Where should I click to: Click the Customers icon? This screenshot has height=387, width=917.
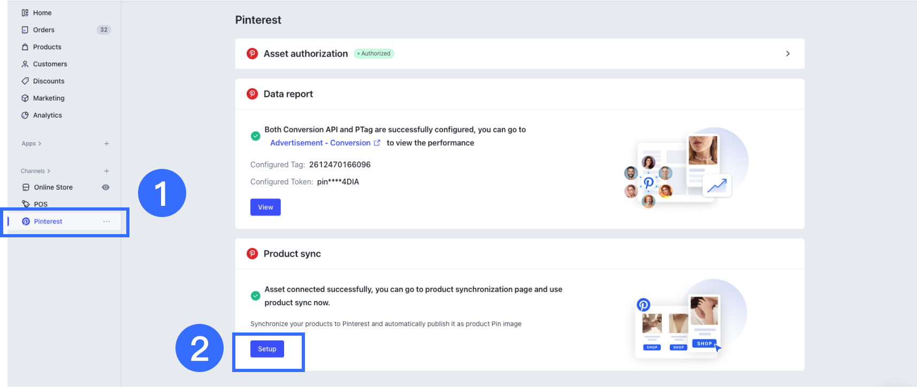click(x=25, y=64)
